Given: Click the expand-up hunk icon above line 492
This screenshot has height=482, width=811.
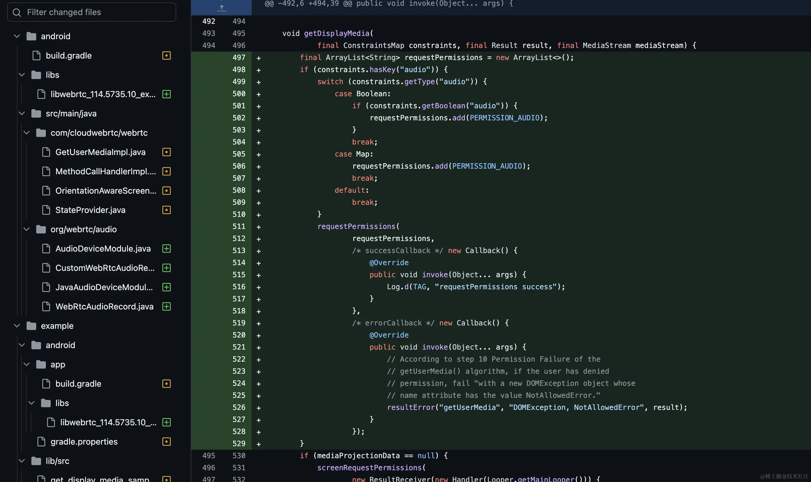Looking at the screenshot, I should point(221,8).
